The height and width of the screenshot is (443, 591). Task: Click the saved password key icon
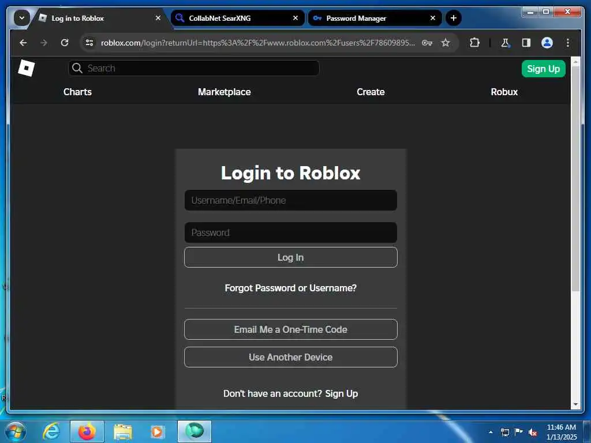(x=427, y=43)
